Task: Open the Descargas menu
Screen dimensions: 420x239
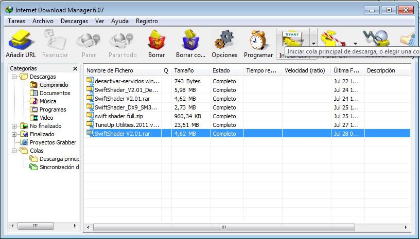Action: 74,21
